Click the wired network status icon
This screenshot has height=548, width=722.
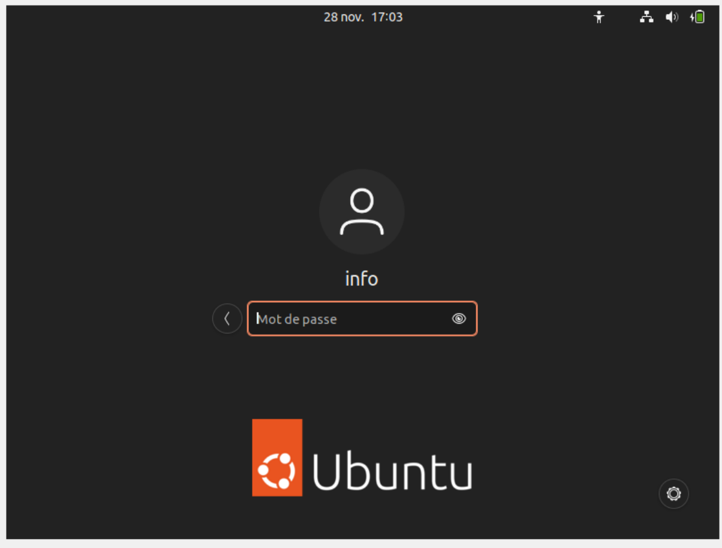coord(646,17)
